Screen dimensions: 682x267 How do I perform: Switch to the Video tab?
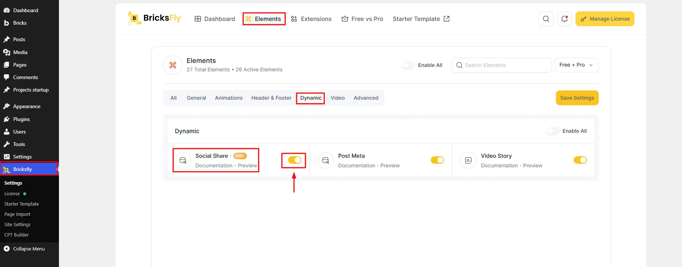338,98
